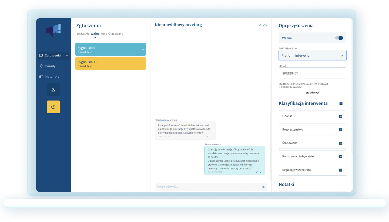Viewport: 389px width, 222px height.
Task: Click the 3:01 17.01.2022 timestamp
Action: pyautogui.click(x=215, y=172)
